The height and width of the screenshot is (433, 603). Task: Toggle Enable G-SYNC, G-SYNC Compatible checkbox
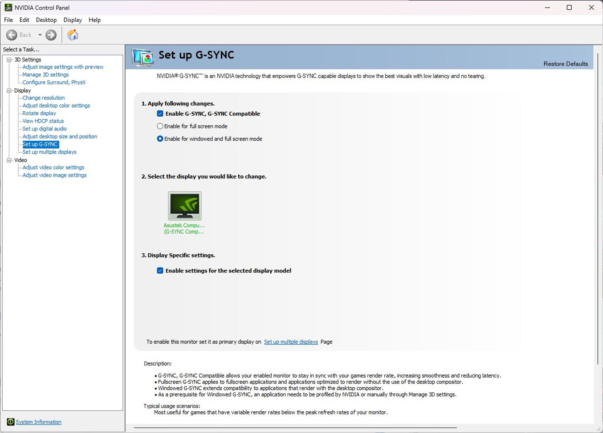point(160,114)
